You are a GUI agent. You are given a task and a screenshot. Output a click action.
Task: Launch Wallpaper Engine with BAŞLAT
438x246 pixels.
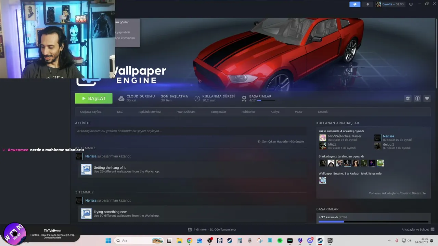coord(94,98)
